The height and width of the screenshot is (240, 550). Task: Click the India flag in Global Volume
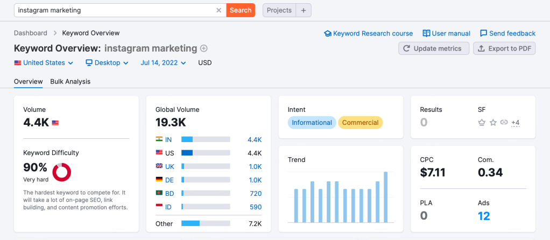pyautogui.click(x=159, y=139)
